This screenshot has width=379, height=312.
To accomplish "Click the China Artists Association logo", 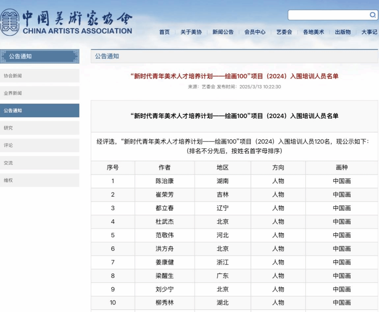I will pyautogui.click(x=66, y=22).
